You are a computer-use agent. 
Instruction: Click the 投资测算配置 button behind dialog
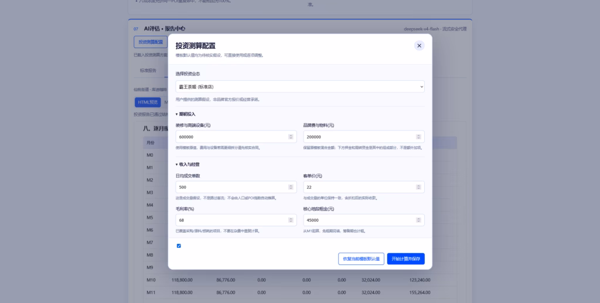tap(151, 42)
